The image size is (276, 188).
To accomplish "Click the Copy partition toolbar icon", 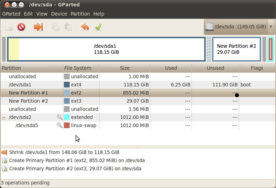I will click(55, 27).
